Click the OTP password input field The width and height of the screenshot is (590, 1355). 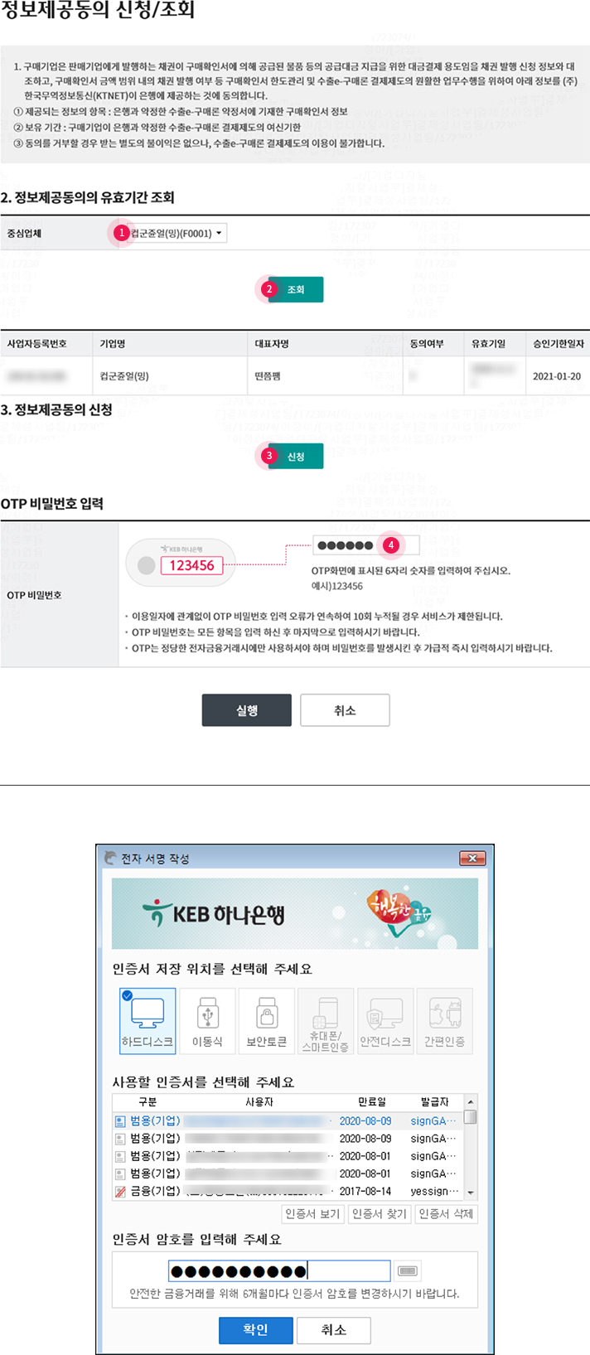pyautogui.click(x=366, y=544)
